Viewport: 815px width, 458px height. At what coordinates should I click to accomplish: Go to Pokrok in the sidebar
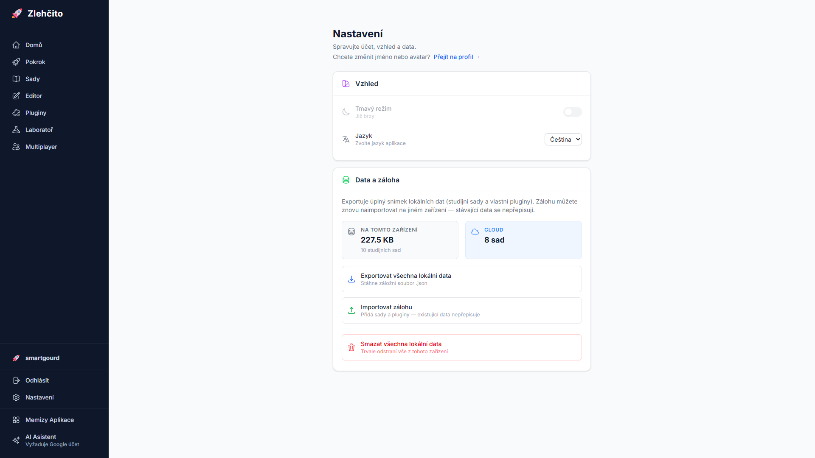coord(54,62)
